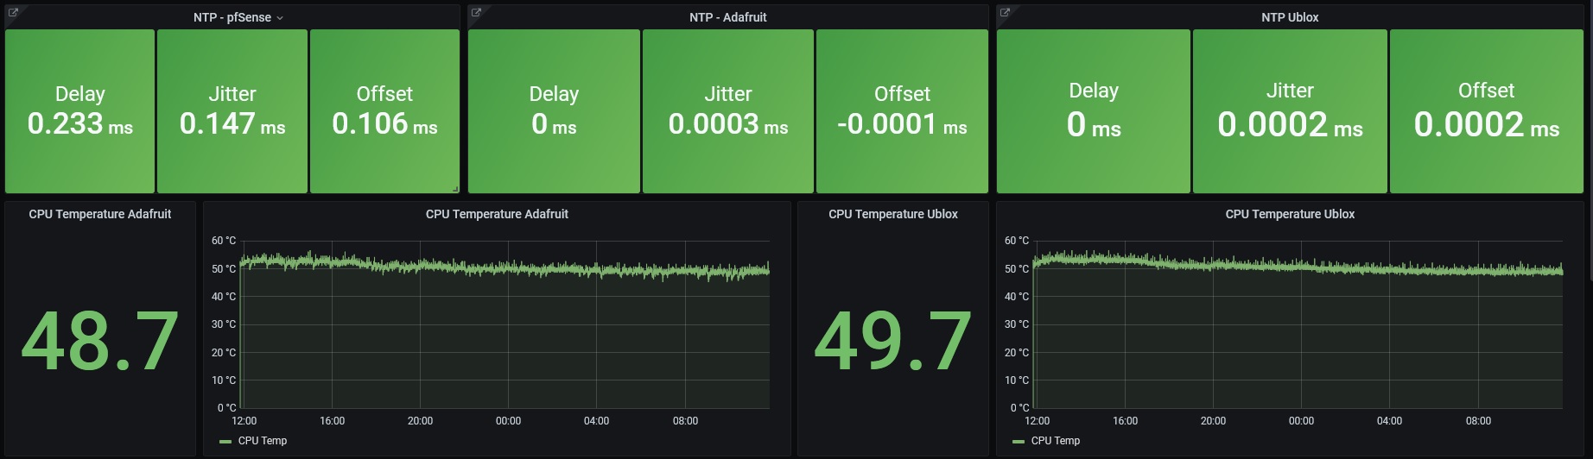Open the Adafruit legend color swatch picker

(225, 442)
